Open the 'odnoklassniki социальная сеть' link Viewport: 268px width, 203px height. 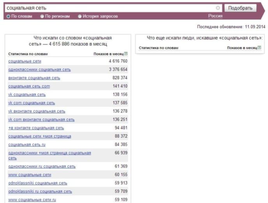click(x=38, y=183)
